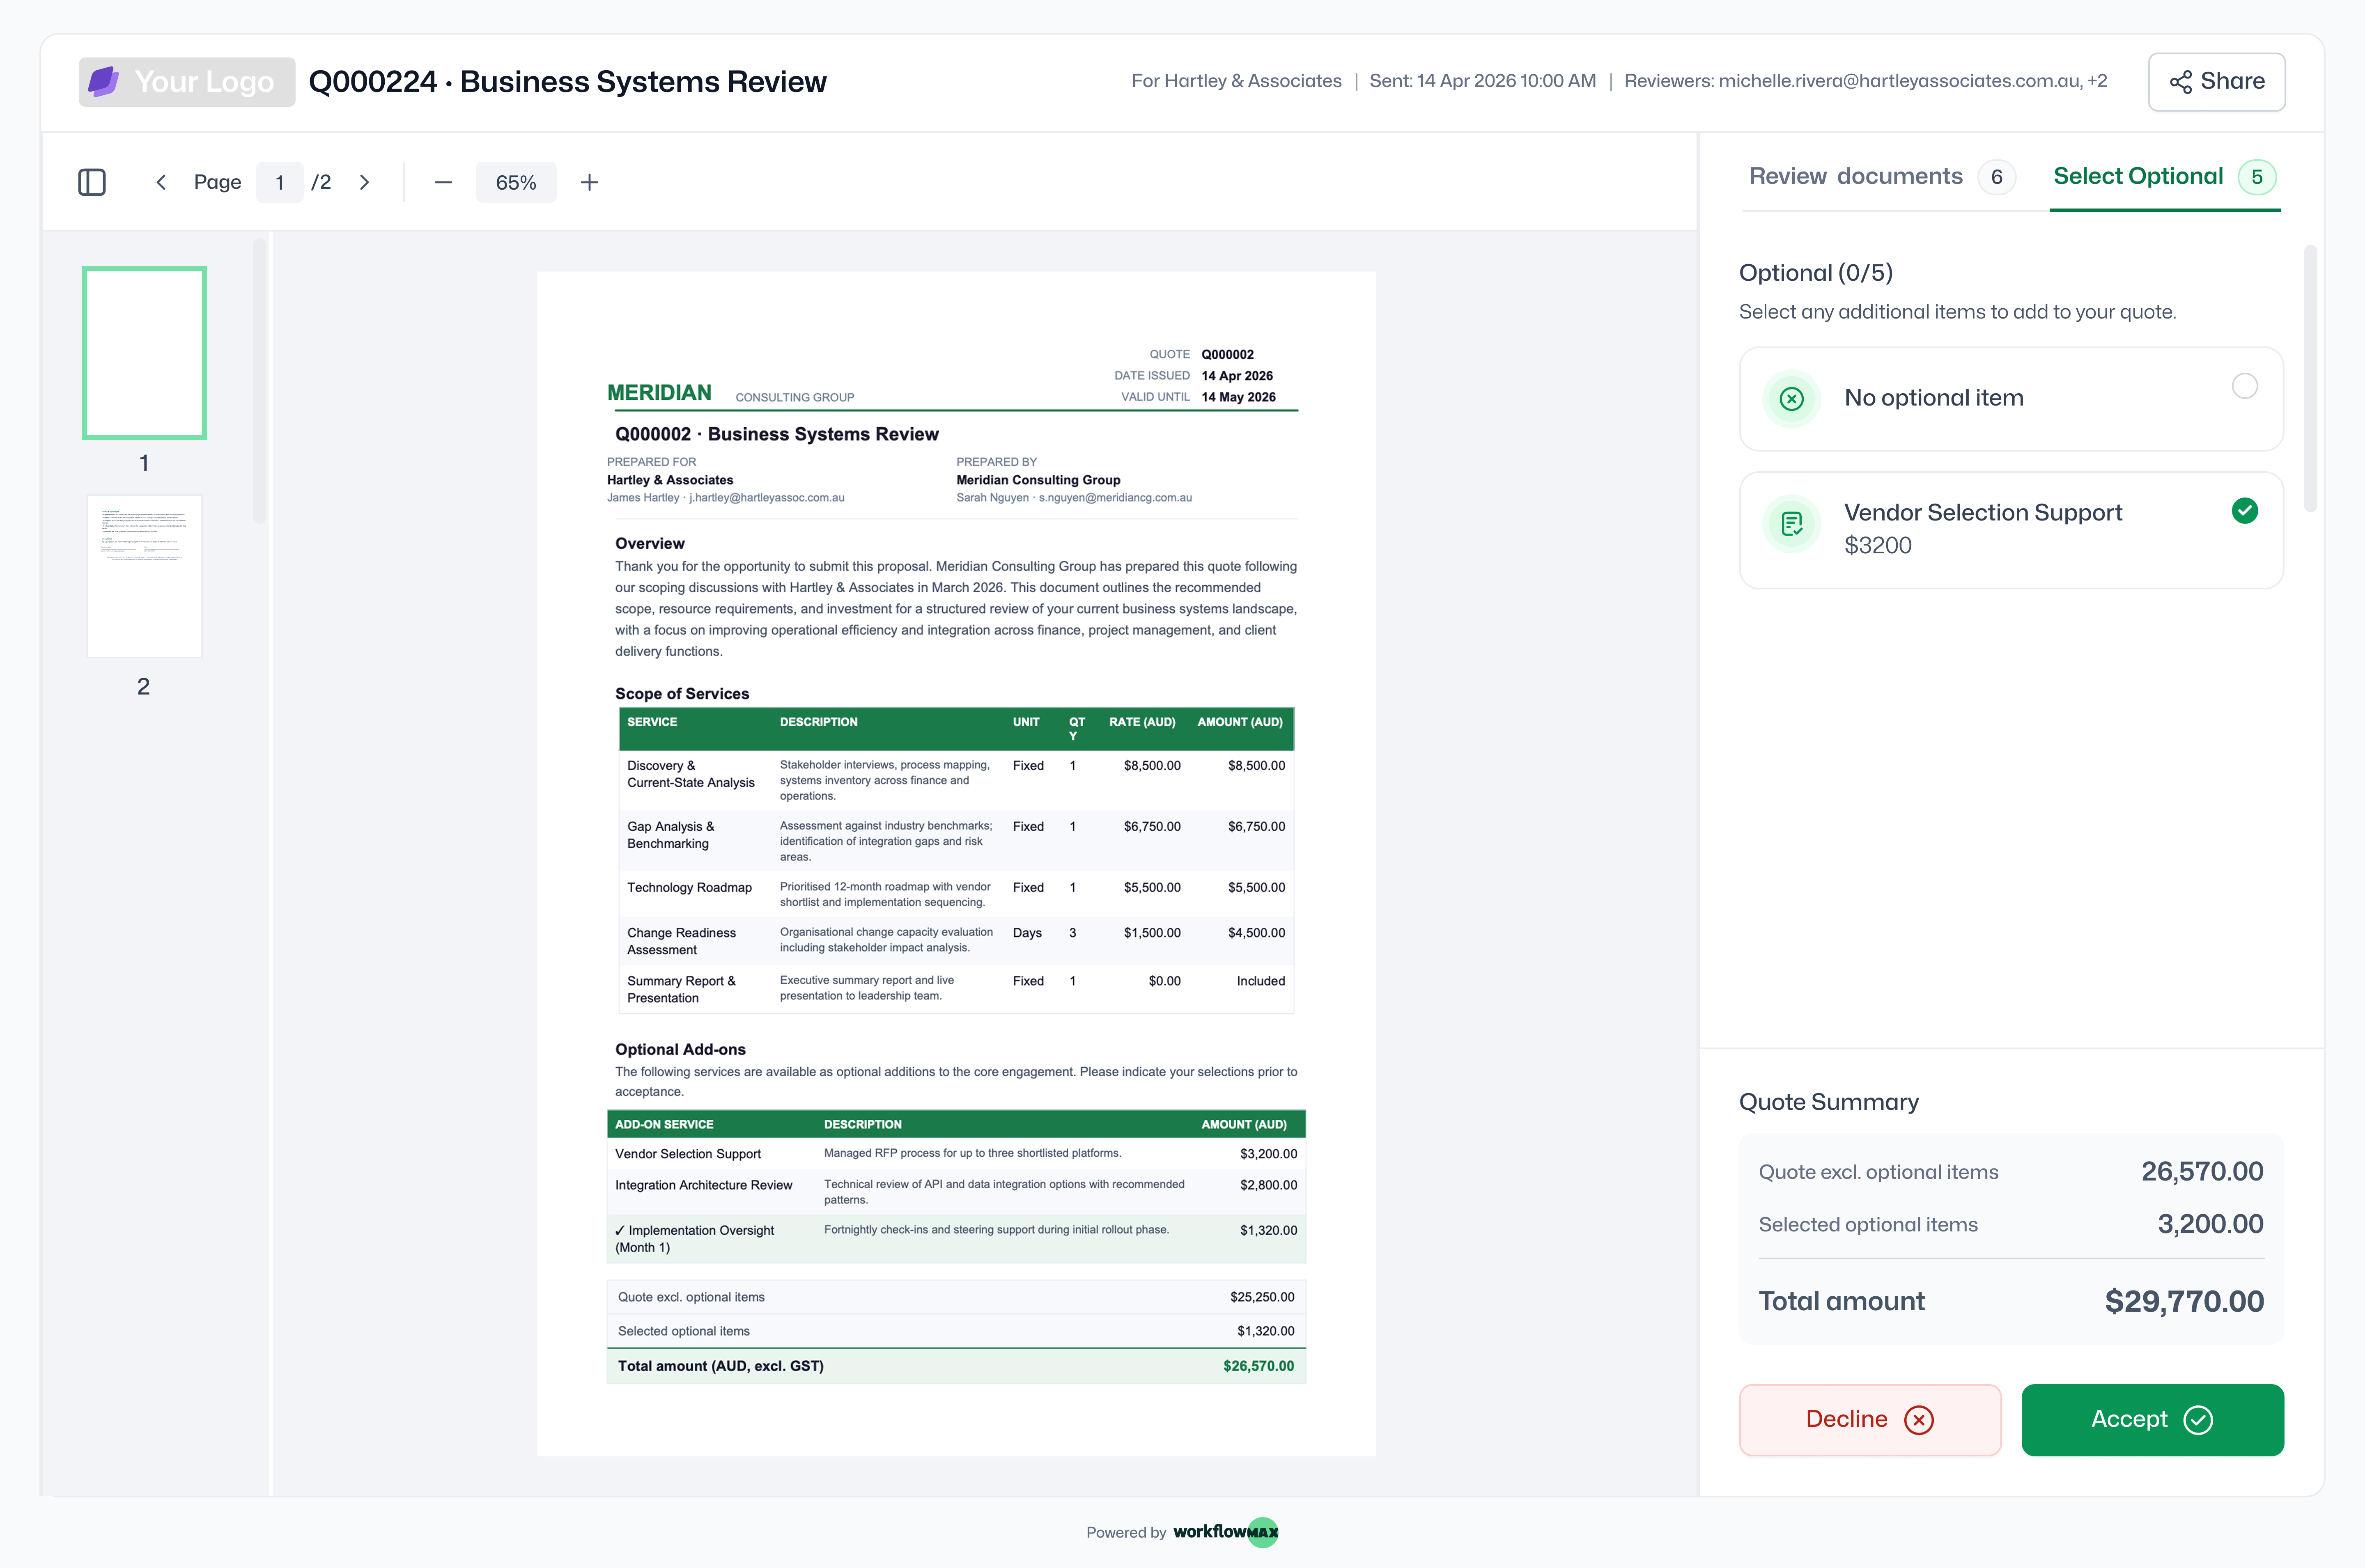Image resolution: width=2365 pixels, height=1568 pixels.
Task: Decline the quote
Action: pos(1870,1419)
